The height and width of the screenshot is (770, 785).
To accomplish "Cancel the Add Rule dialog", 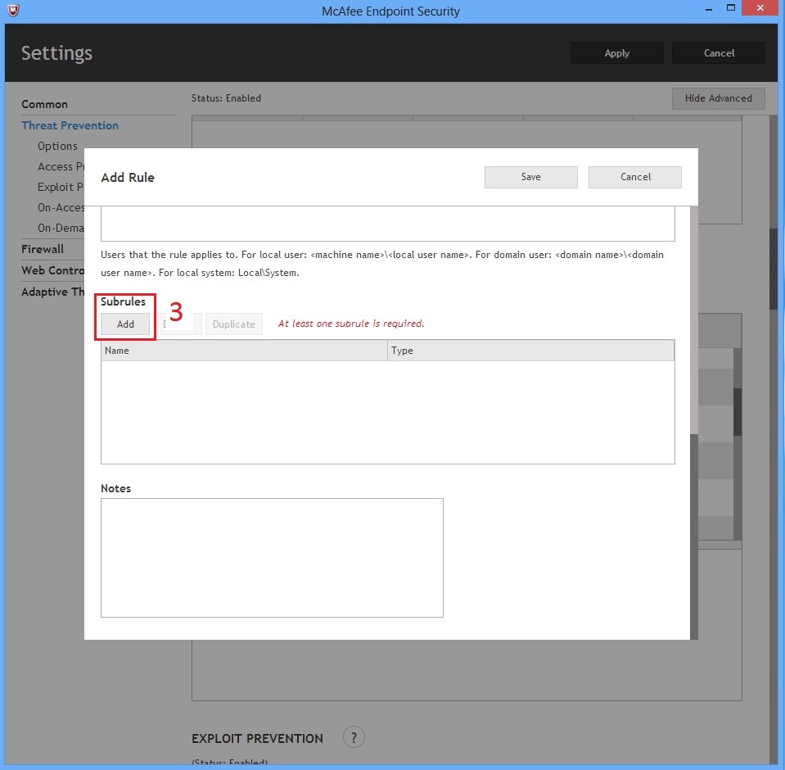I will (x=635, y=177).
